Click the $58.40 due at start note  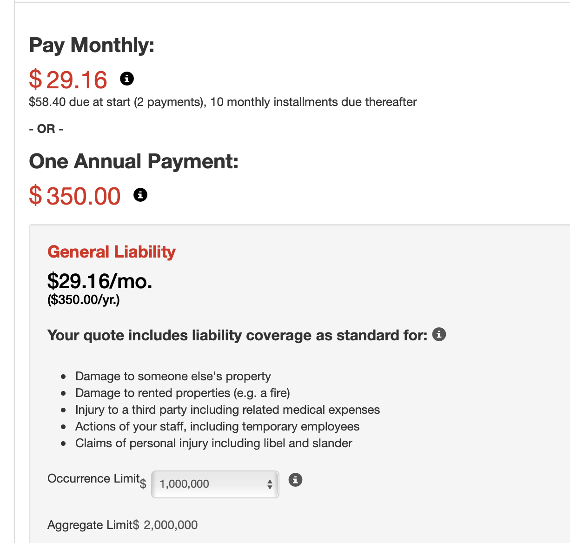tap(222, 102)
